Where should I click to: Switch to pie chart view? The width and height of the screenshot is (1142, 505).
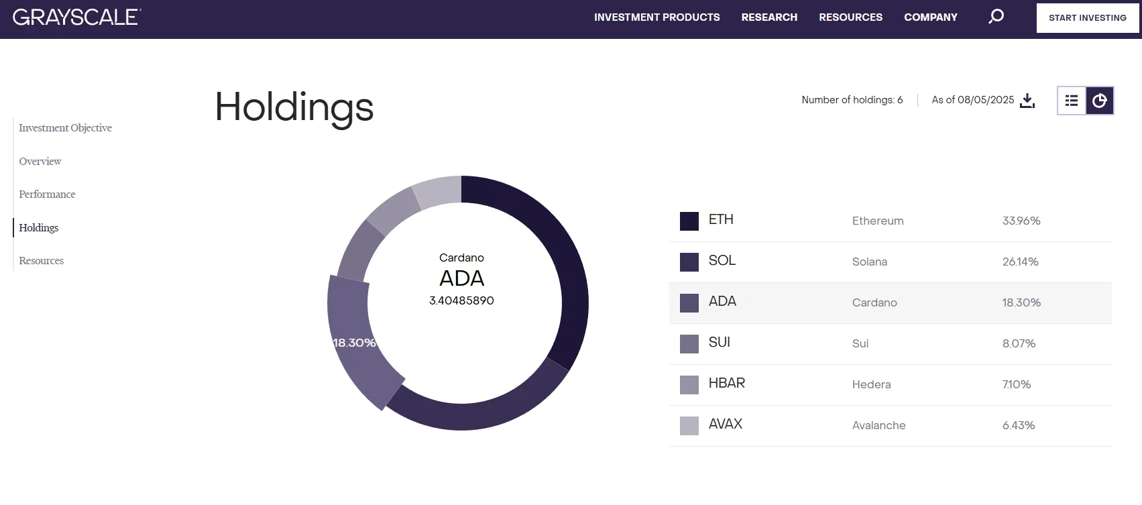pos(1099,101)
